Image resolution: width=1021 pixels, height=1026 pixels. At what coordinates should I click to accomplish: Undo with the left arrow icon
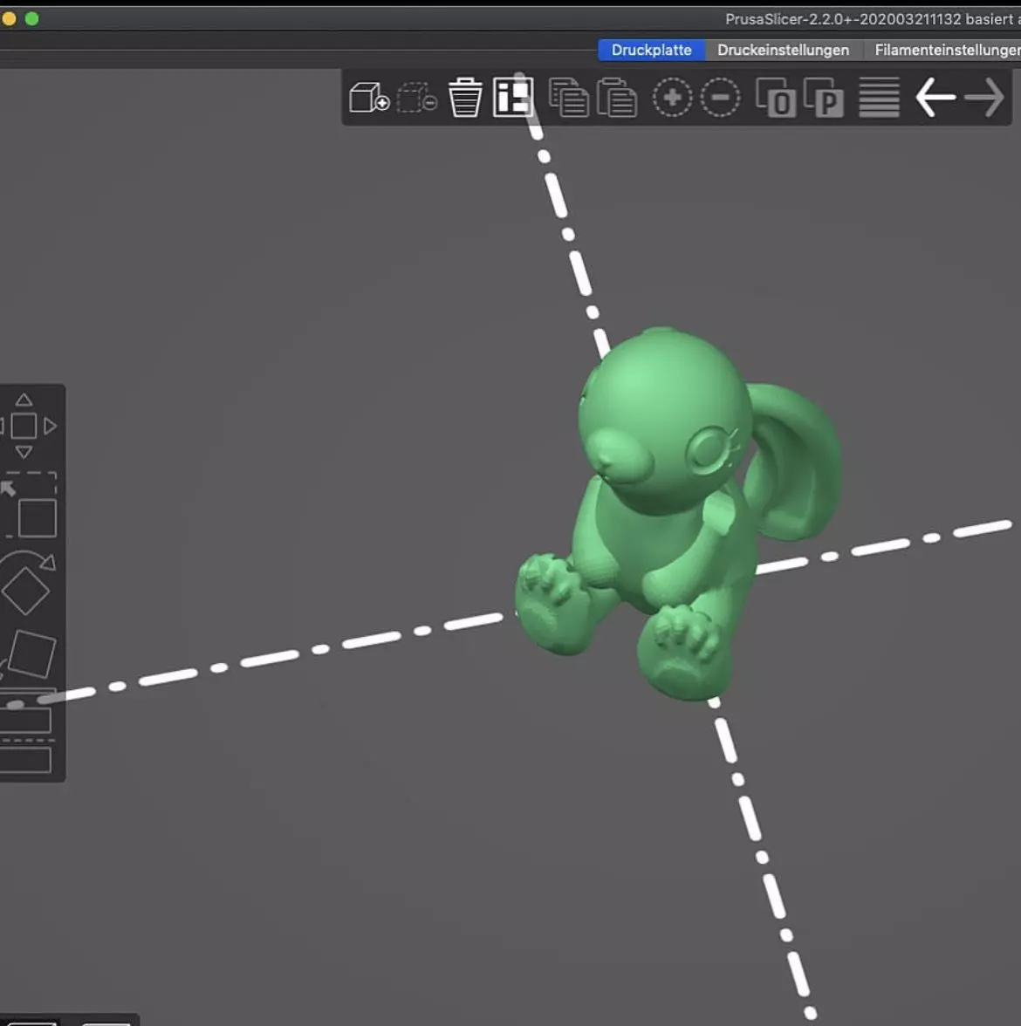935,98
